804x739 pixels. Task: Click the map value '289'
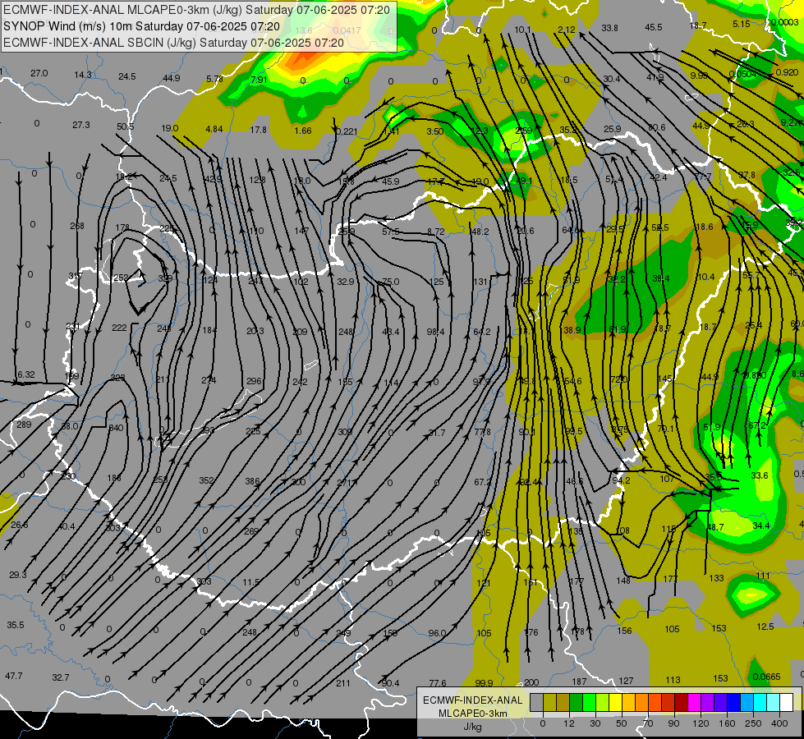24,425
